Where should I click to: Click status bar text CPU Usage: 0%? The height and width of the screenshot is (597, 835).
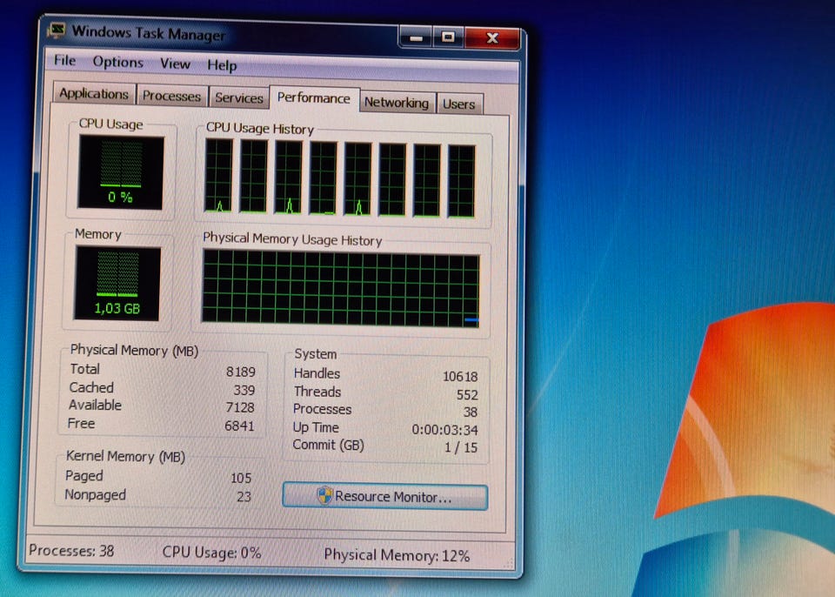(x=212, y=553)
